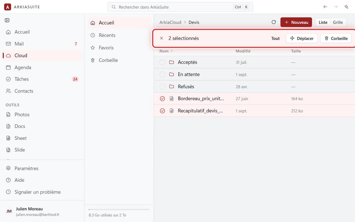
Task: Switch to Grille view
Action: pyautogui.click(x=338, y=22)
